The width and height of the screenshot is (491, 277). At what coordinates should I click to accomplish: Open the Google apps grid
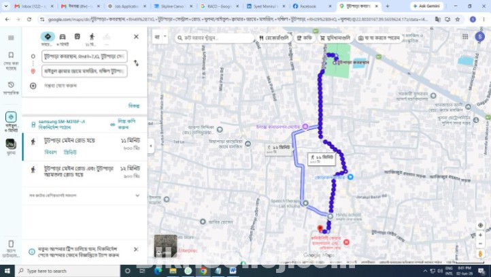pyautogui.click(x=465, y=37)
